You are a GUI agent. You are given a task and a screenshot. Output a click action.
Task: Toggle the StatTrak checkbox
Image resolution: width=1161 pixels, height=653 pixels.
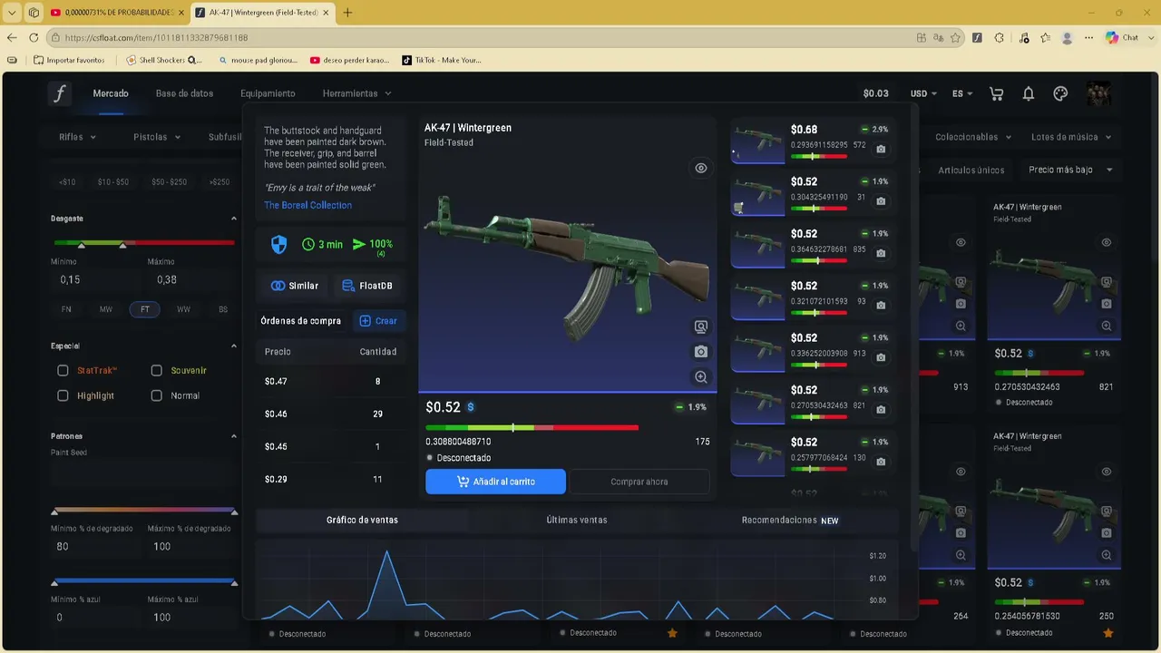(x=63, y=370)
